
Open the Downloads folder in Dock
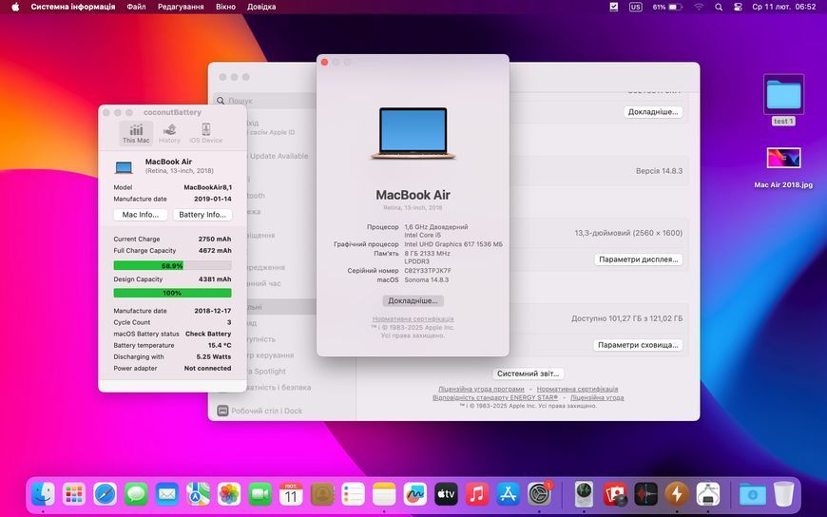click(x=753, y=494)
